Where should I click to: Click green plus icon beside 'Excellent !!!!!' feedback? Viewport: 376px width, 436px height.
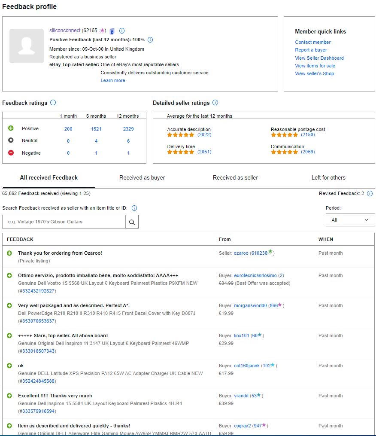[9, 395]
